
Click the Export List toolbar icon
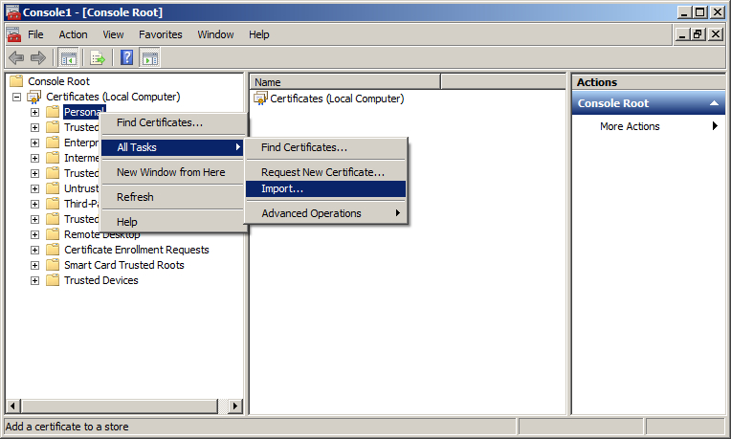pos(97,57)
